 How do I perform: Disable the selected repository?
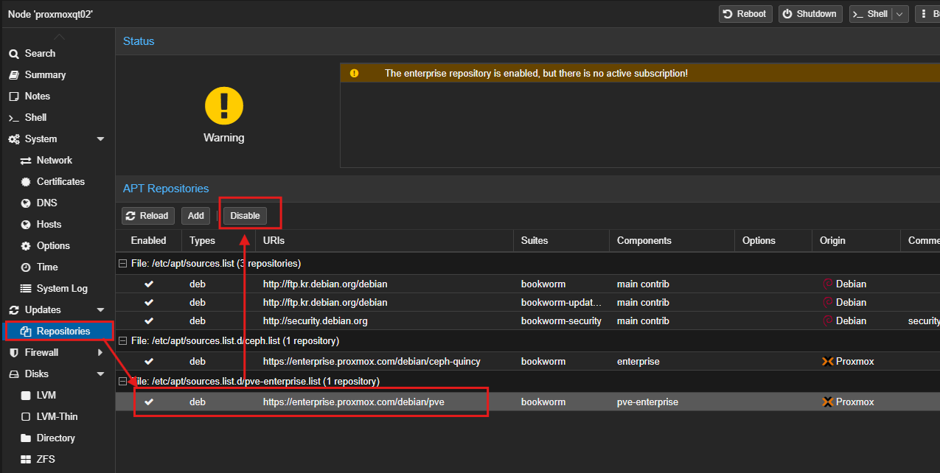pos(245,215)
